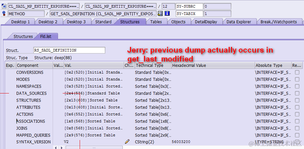Click the METHOD event type field
The height and width of the screenshot is (149, 304).
point(26,14)
